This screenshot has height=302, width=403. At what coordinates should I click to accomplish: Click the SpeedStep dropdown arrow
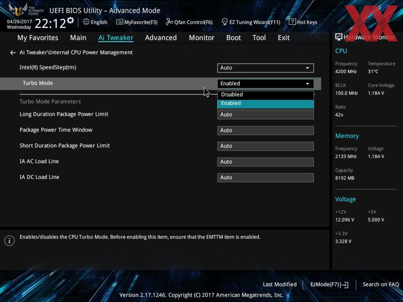pyautogui.click(x=308, y=68)
